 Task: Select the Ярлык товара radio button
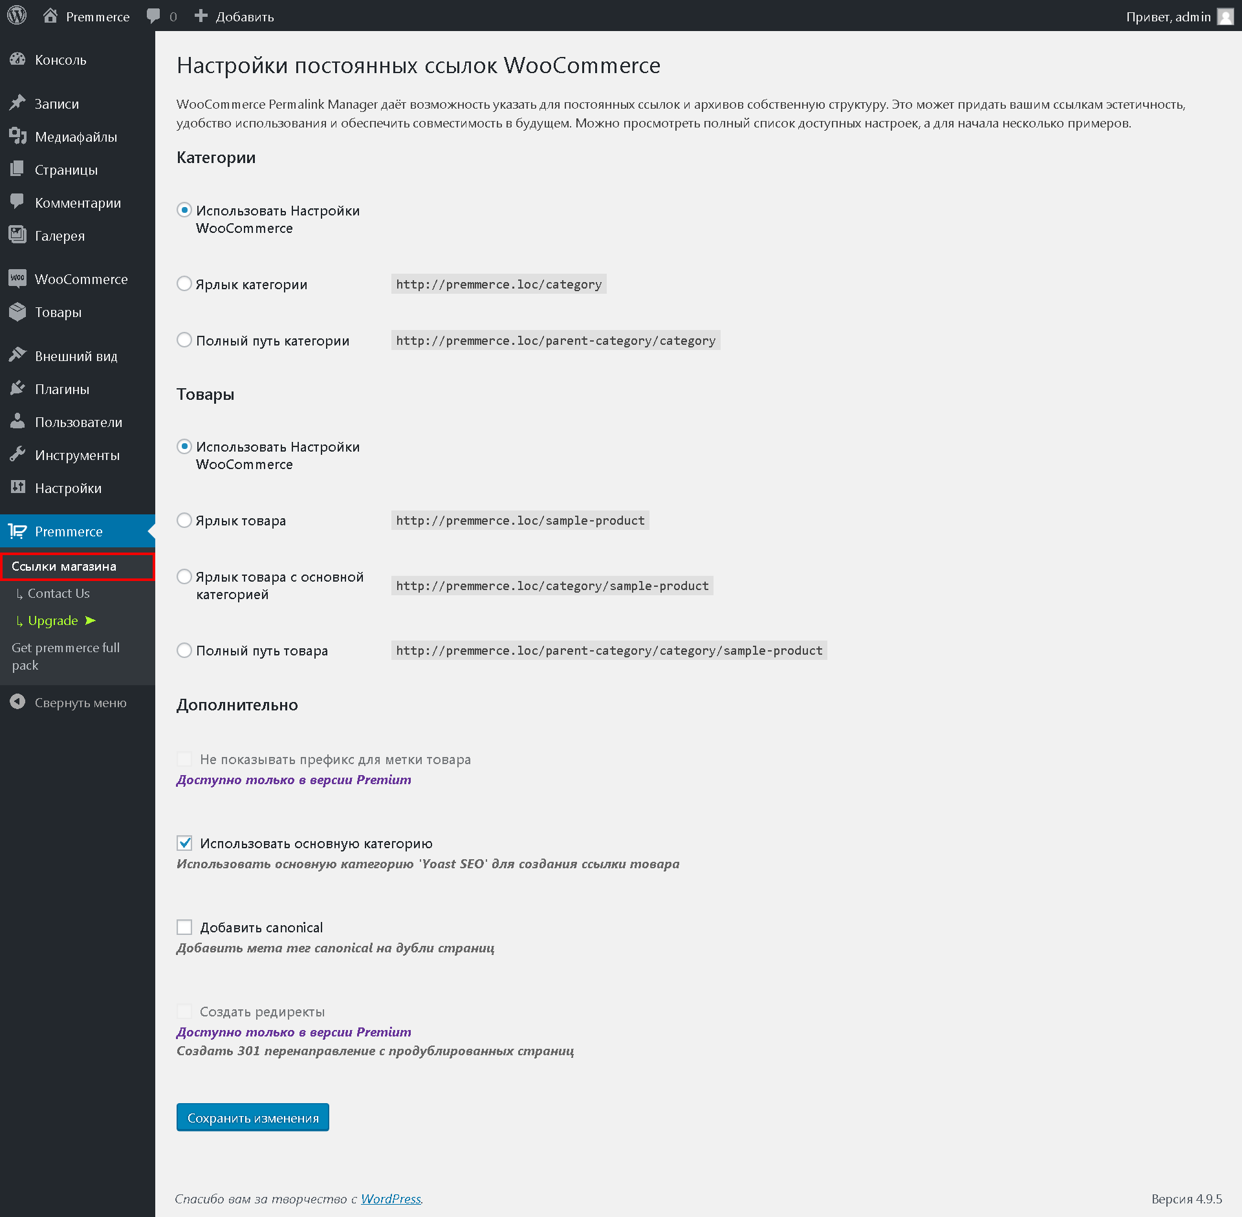[184, 520]
